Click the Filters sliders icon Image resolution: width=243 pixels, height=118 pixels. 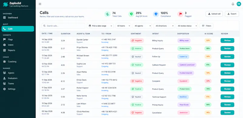(x=203, y=26)
